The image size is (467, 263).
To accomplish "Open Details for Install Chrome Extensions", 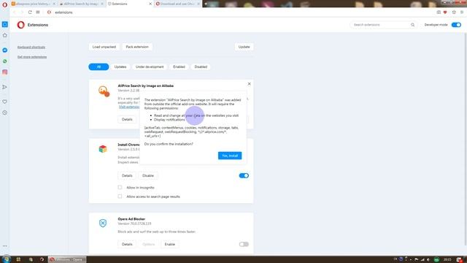I will 127,175.
